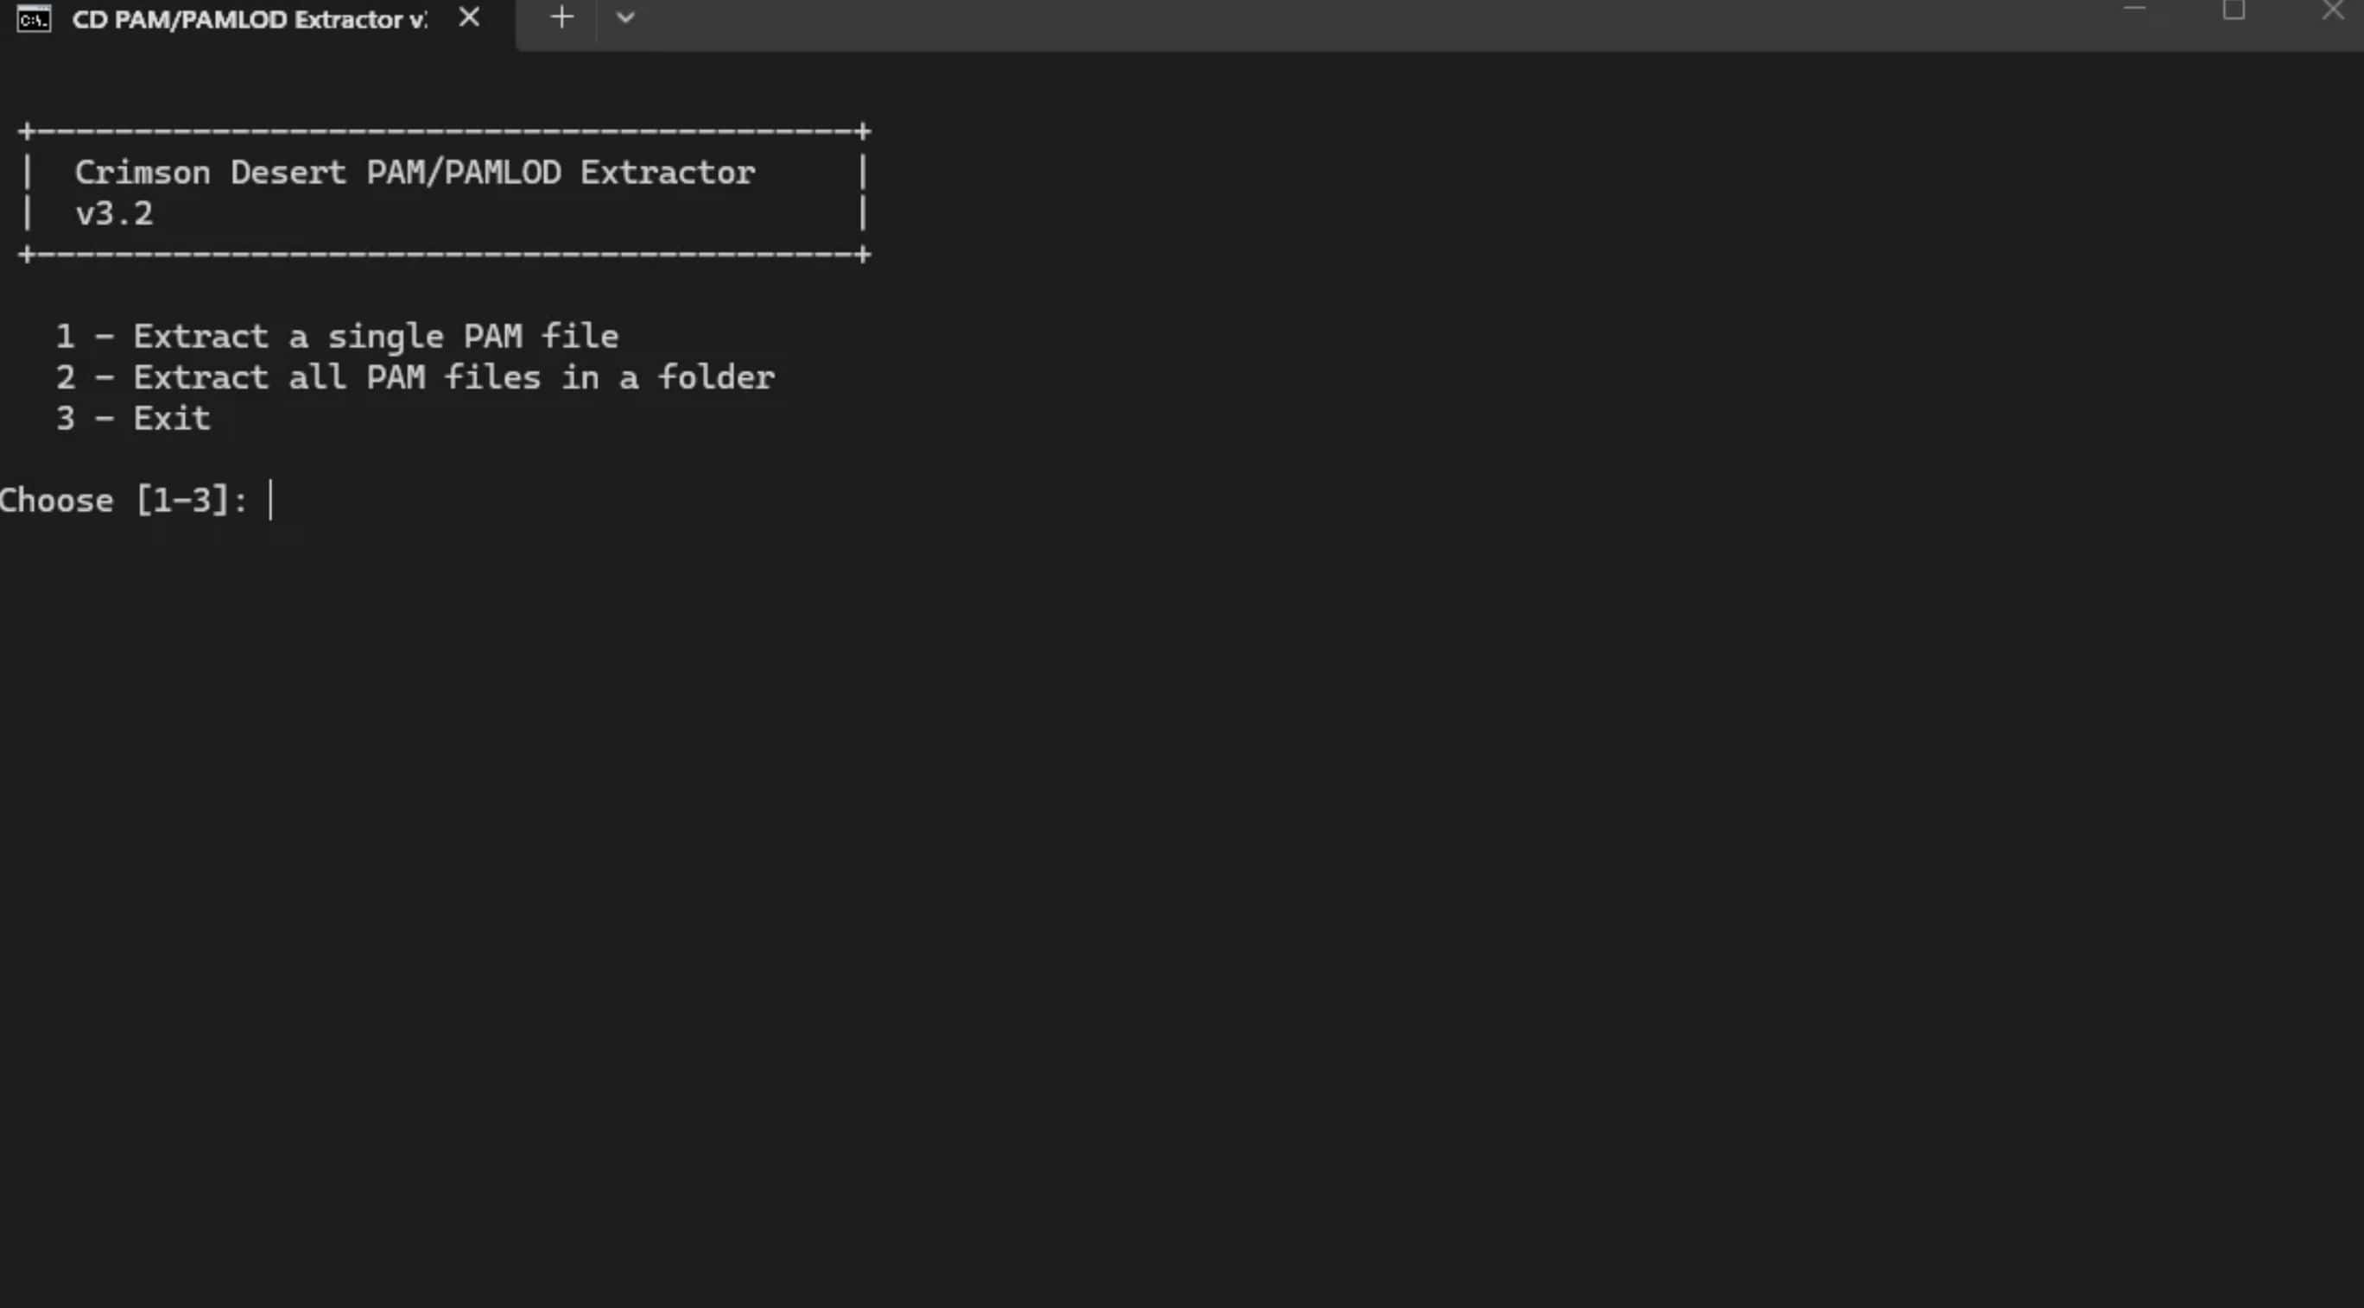
Task: Open a new terminal tab with plus
Action: 561,17
